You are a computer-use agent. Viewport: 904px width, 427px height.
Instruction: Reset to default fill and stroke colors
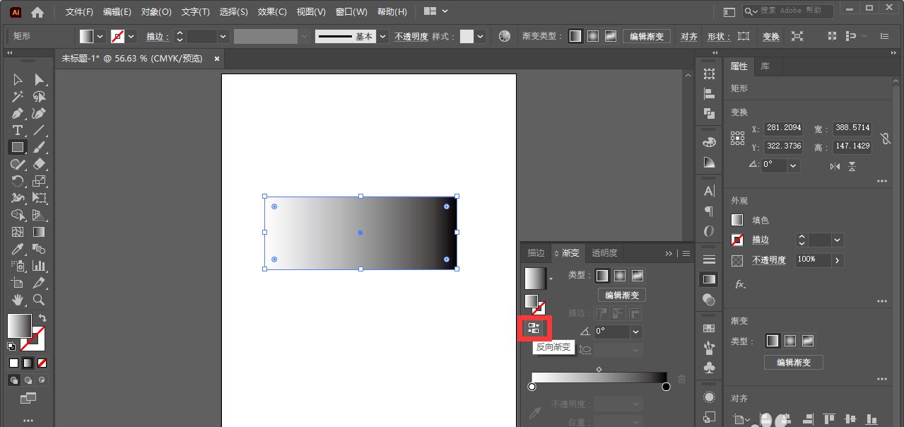point(11,346)
